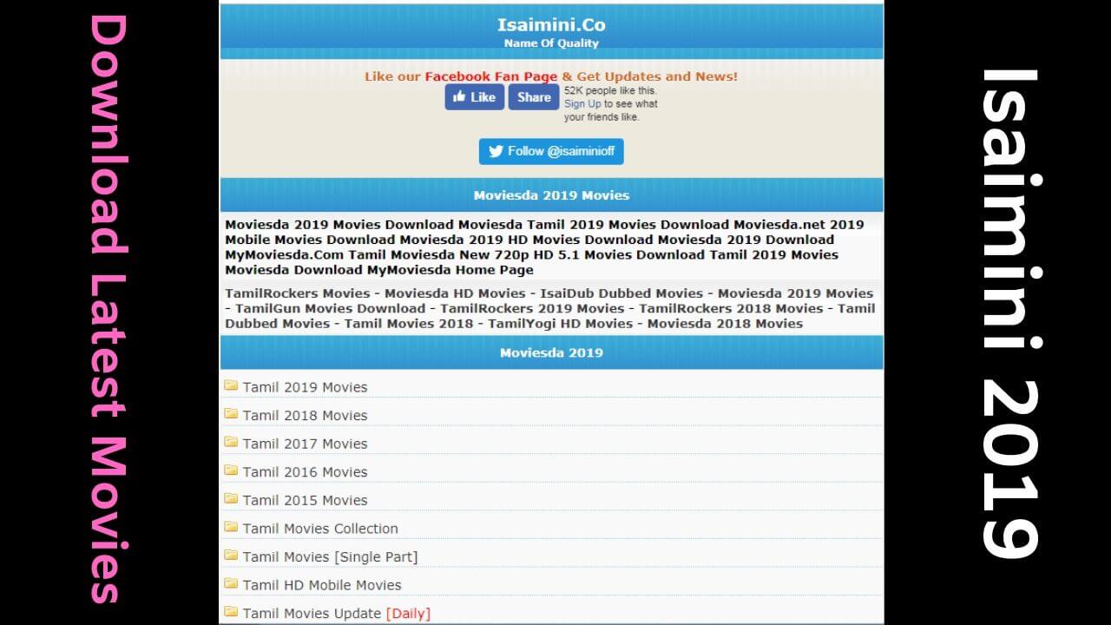This screenshot has width=1111, height=625.
Task: Click folder icon beside Tamil Movies [Single Part]
Action: [231, 555]
